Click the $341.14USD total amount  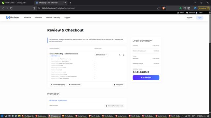click(141, 72)
